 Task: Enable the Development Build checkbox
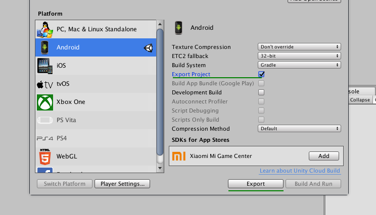pos(261,92)
